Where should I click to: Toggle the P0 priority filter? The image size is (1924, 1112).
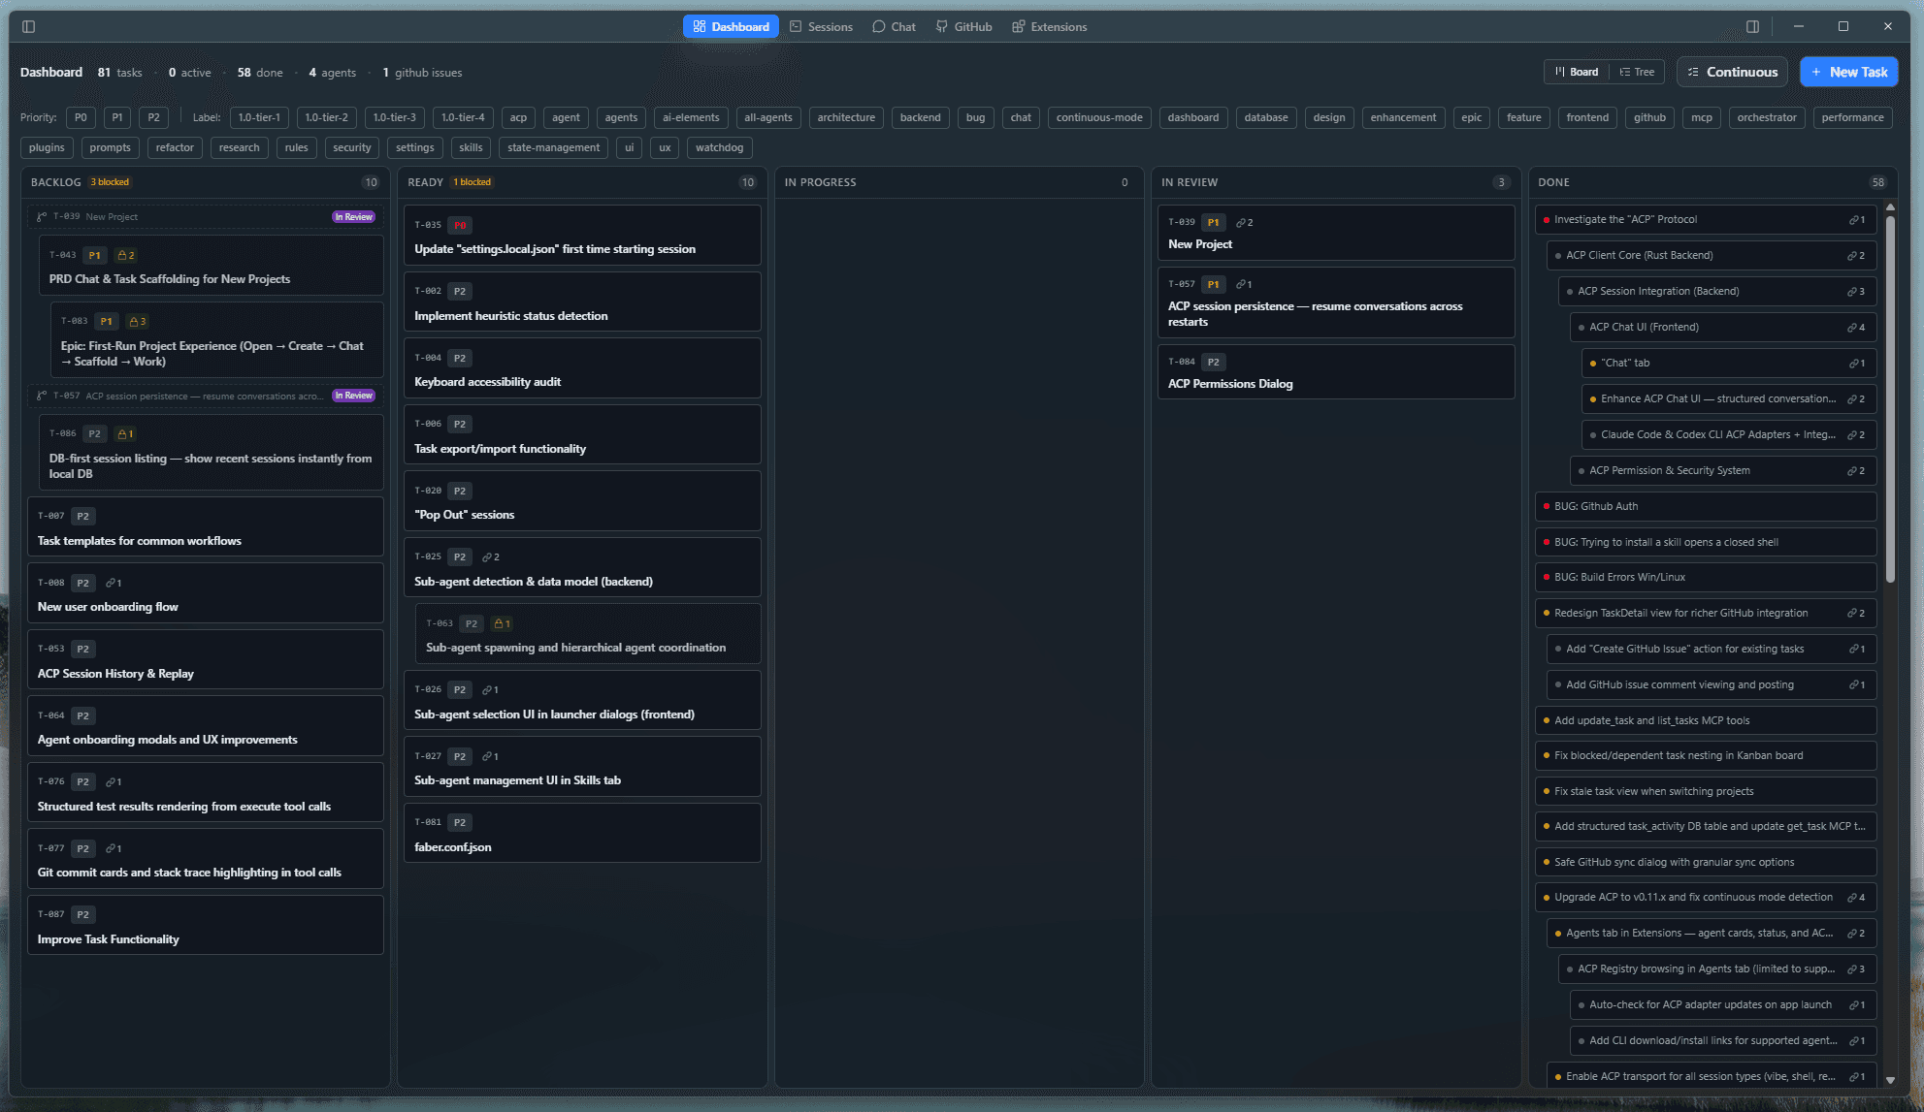pos(81,117)
